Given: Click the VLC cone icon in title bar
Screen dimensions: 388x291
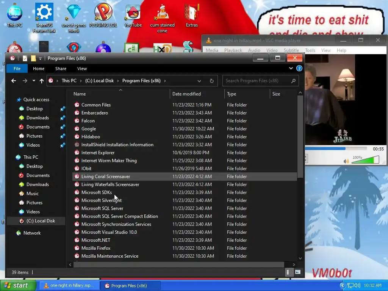Looking at the screenshot, I should click(209, 40).
